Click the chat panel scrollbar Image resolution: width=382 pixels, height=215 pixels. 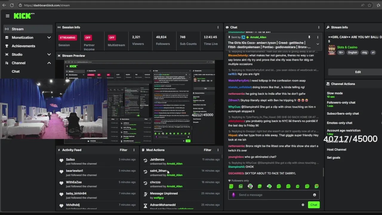point(324,172)
